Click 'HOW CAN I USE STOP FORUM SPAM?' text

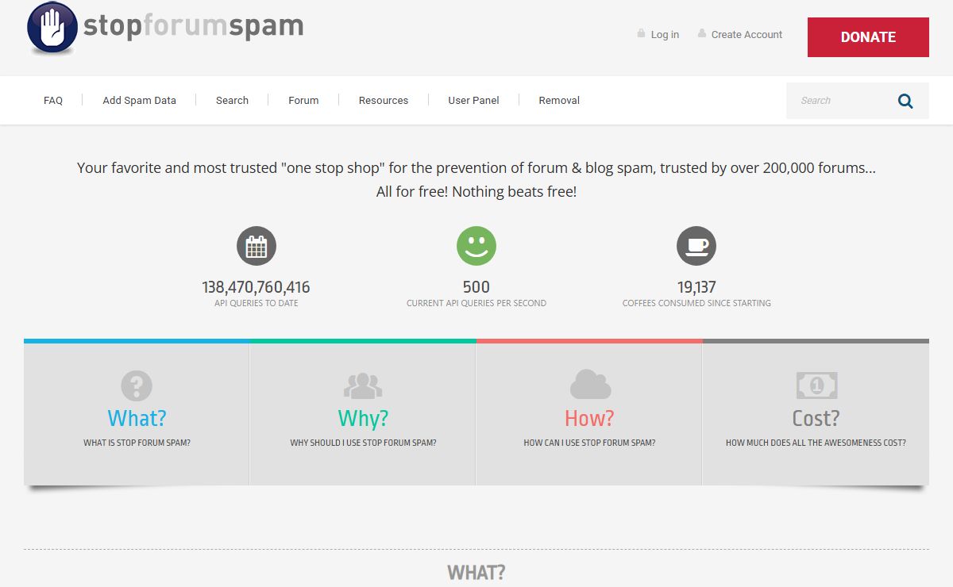tap(589, 443)
